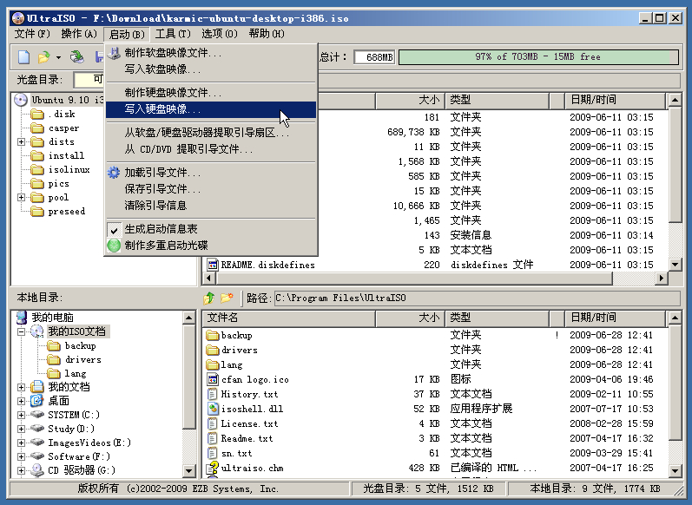This screenshot has width=692, height=505.
Task: Click the green up-folder arrow icon
Action: (x=208, y=298)
